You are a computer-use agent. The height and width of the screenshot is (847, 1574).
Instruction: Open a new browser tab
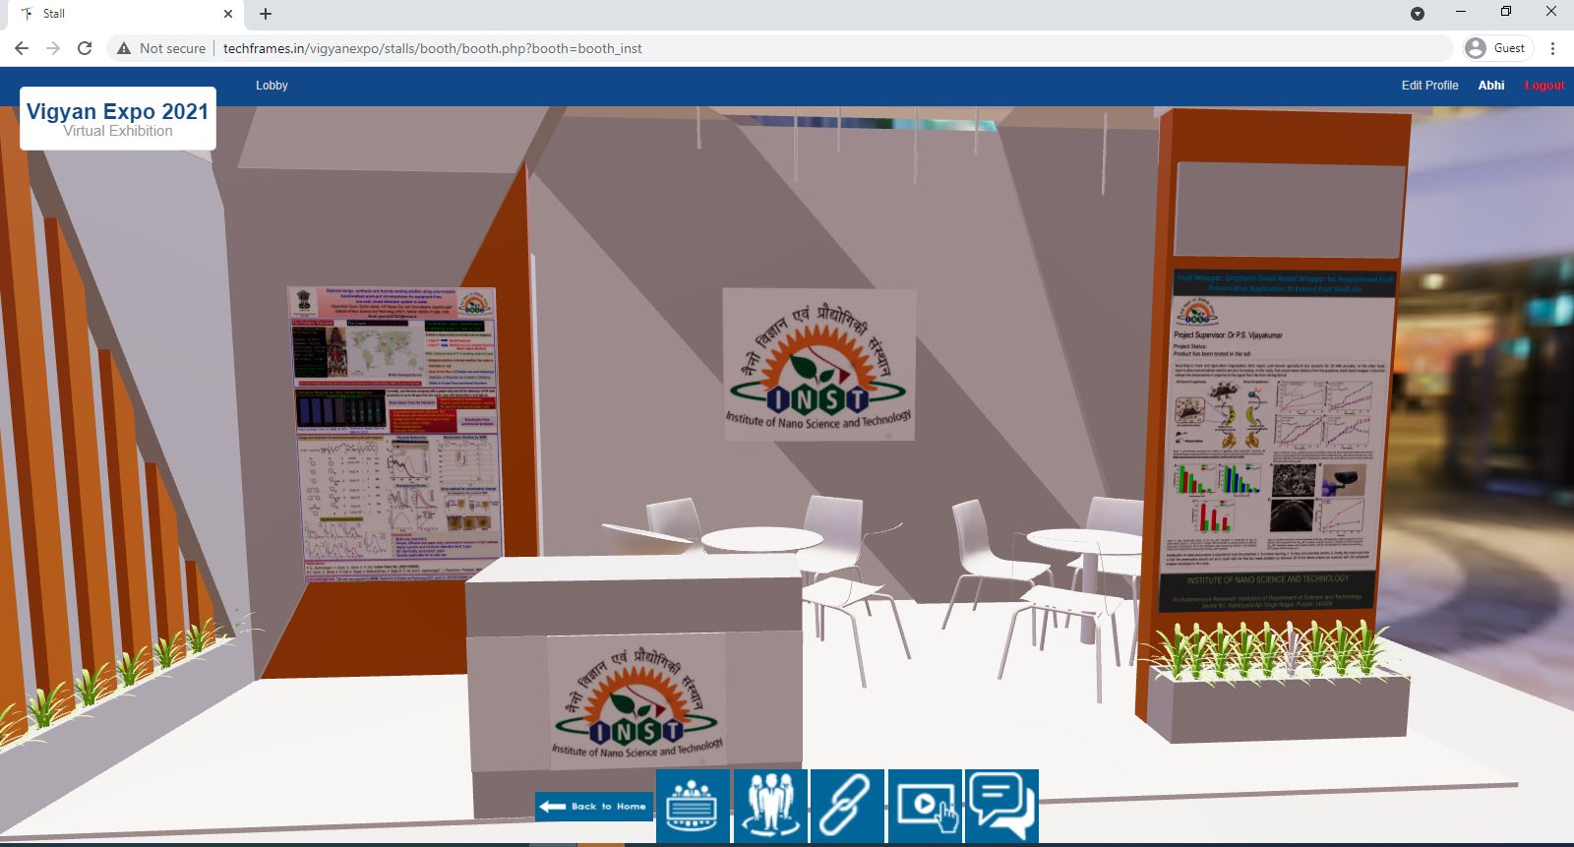(266, 14)
